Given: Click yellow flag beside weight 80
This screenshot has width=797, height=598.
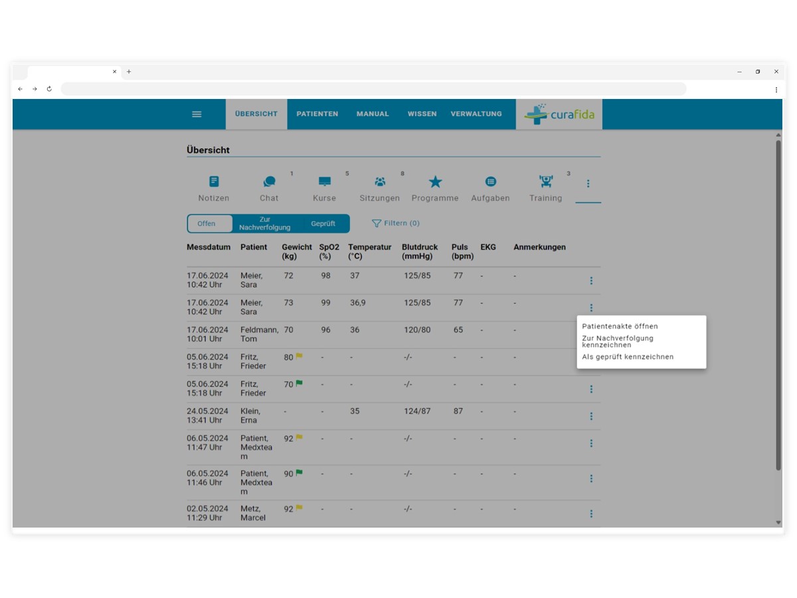Looking at the screenshot, I should 299,356.
